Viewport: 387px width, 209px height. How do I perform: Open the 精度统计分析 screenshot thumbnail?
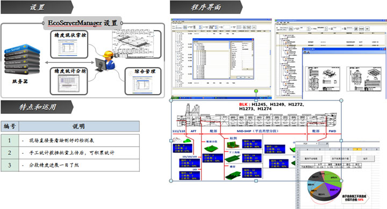69,84
